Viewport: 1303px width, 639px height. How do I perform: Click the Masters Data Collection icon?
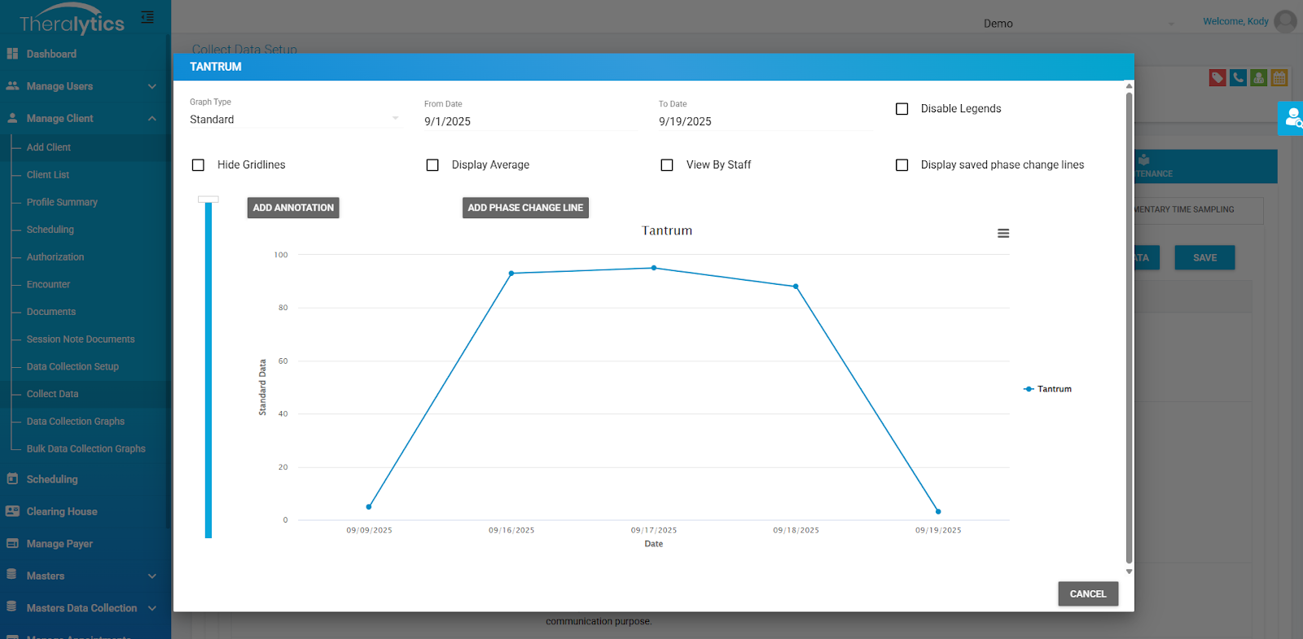coord(12,606)
